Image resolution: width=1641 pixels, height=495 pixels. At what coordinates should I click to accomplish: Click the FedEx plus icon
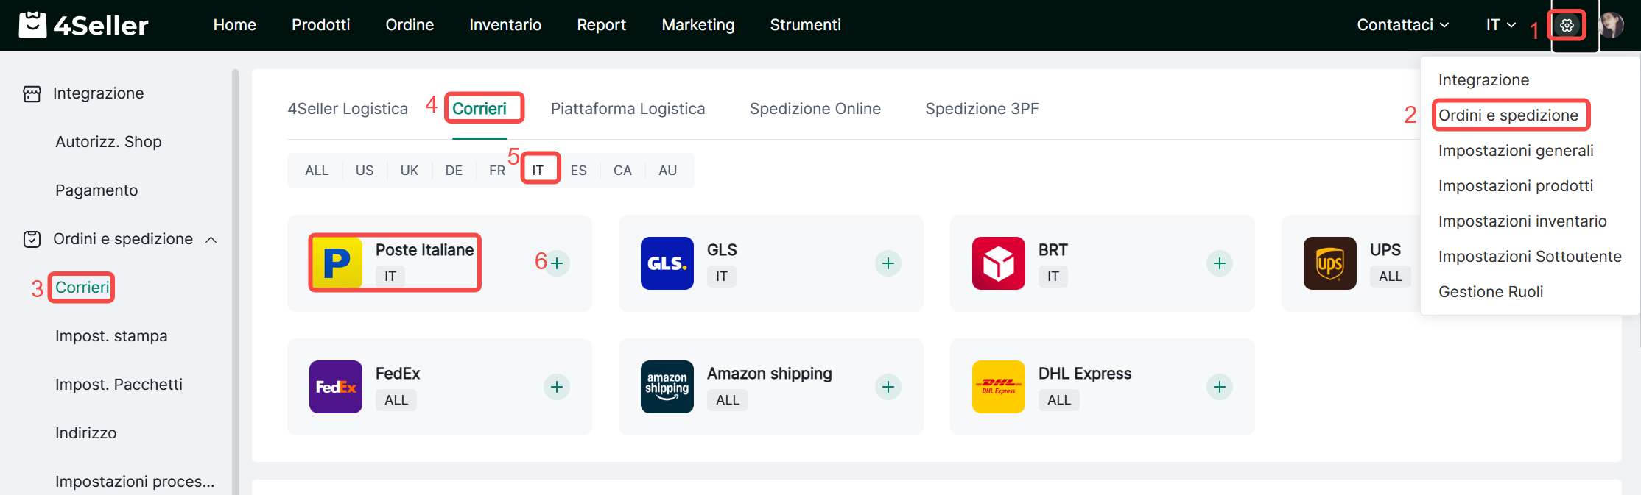(557, 387)
